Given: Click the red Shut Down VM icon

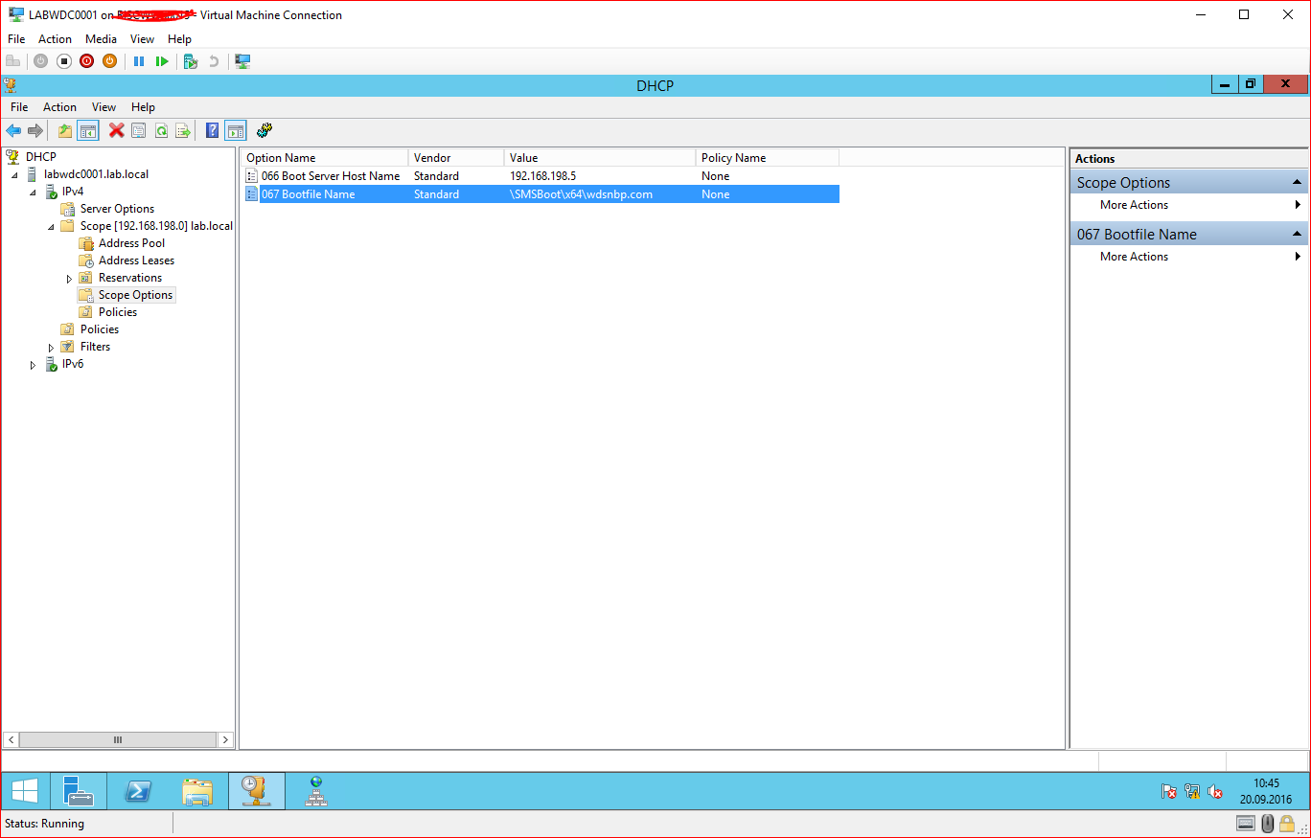Looking at the screenshot, I should [x=87, y=61].
